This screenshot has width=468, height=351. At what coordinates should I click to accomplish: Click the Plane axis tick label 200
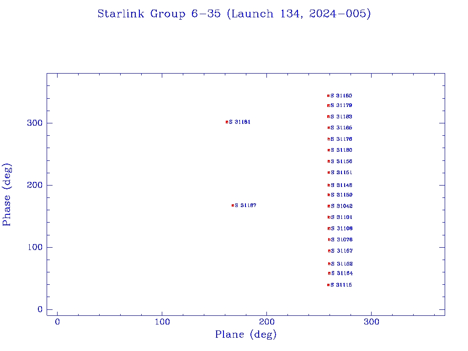pos(267,322)
